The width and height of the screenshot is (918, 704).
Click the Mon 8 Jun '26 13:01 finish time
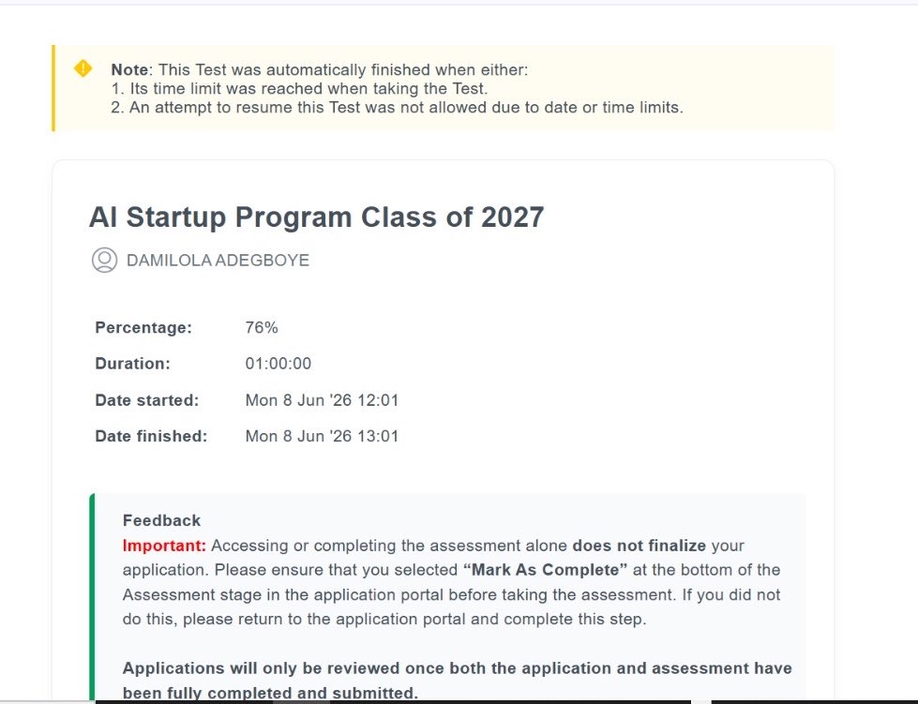click(322, 436)
